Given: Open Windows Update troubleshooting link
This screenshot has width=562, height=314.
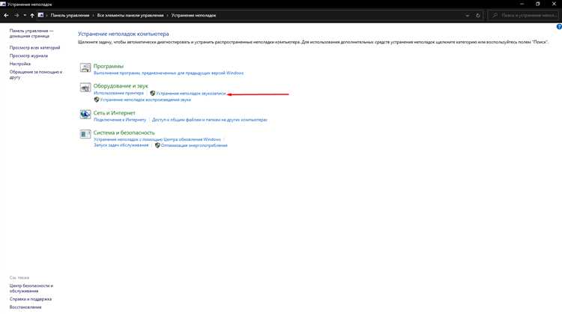Looking at the screenshot, I should coord(157,139).
